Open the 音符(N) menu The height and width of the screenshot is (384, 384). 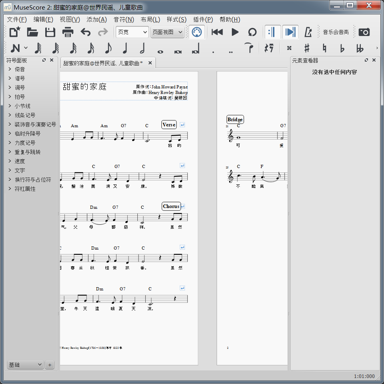coord(124,20)
